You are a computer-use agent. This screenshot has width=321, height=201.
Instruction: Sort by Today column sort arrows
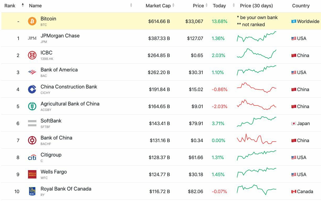tap(234, 5)
